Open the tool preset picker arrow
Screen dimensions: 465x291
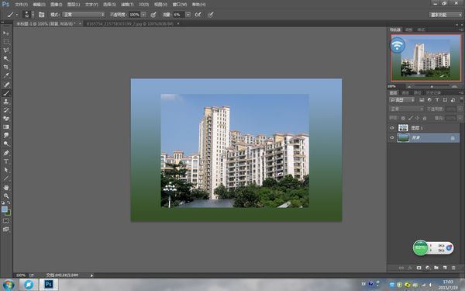point(17,15)
